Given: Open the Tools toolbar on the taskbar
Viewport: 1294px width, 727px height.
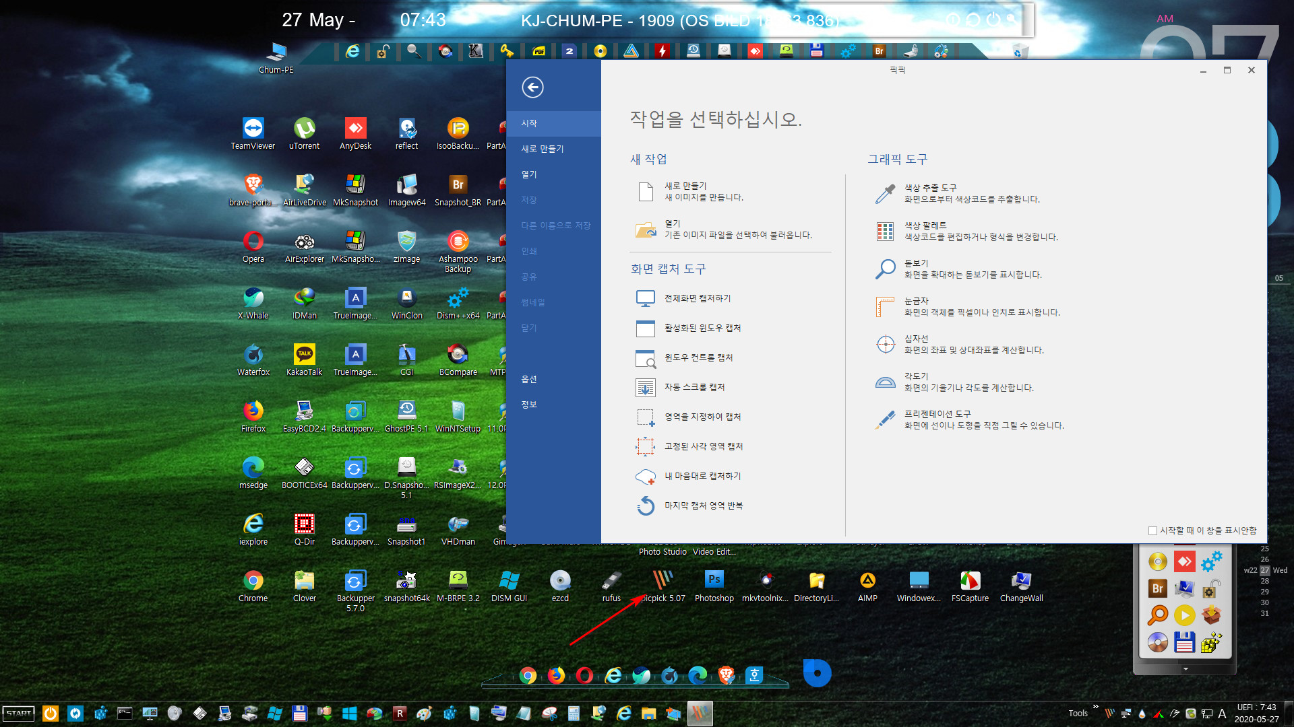Looking at the screenshot, I should click(x=1078, y=714).
